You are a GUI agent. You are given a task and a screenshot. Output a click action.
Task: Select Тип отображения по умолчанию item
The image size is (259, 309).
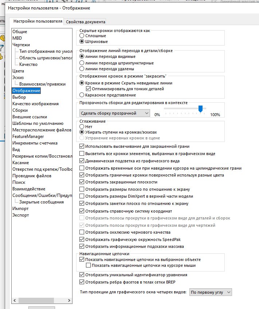pyautogui.click(x=46, y=51)
